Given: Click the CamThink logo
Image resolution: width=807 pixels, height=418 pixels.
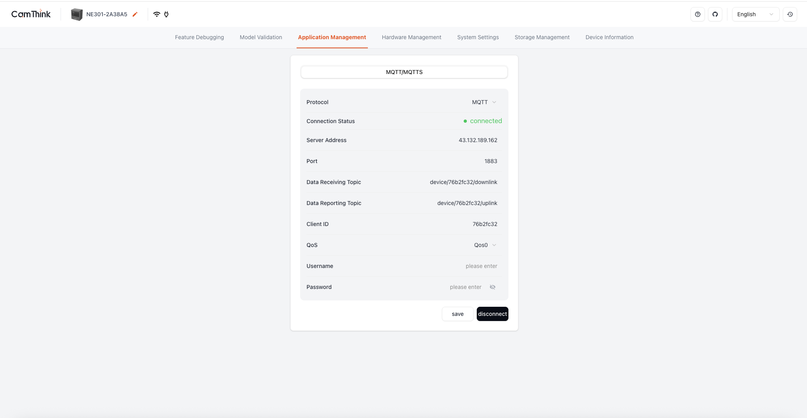Looking at the screenshot, I should tap(31, 14).
